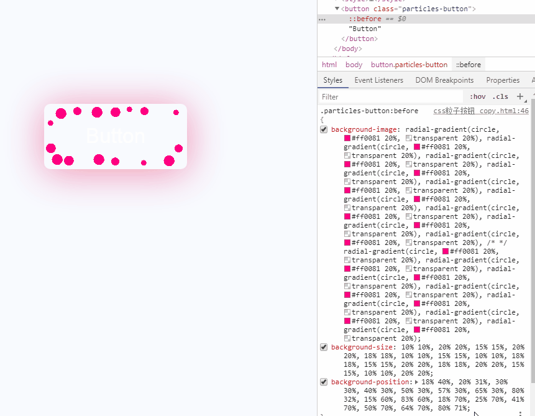Toggle the background-position property checkbox
535x416 pixels.
pos(324,382)
